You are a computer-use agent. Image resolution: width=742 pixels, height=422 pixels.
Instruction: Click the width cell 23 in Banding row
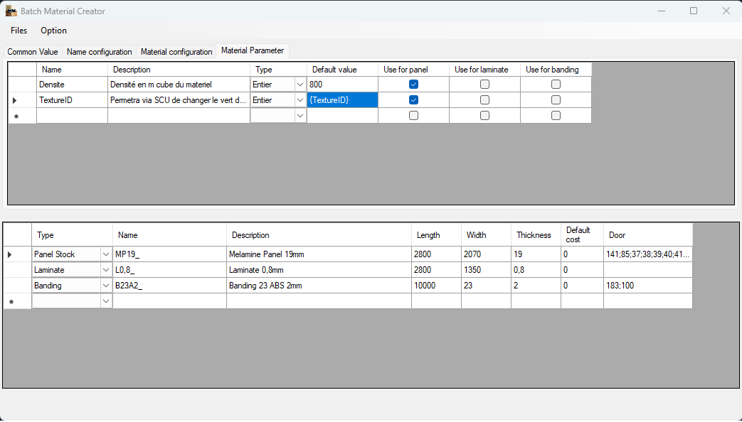[x=486, y=286]
